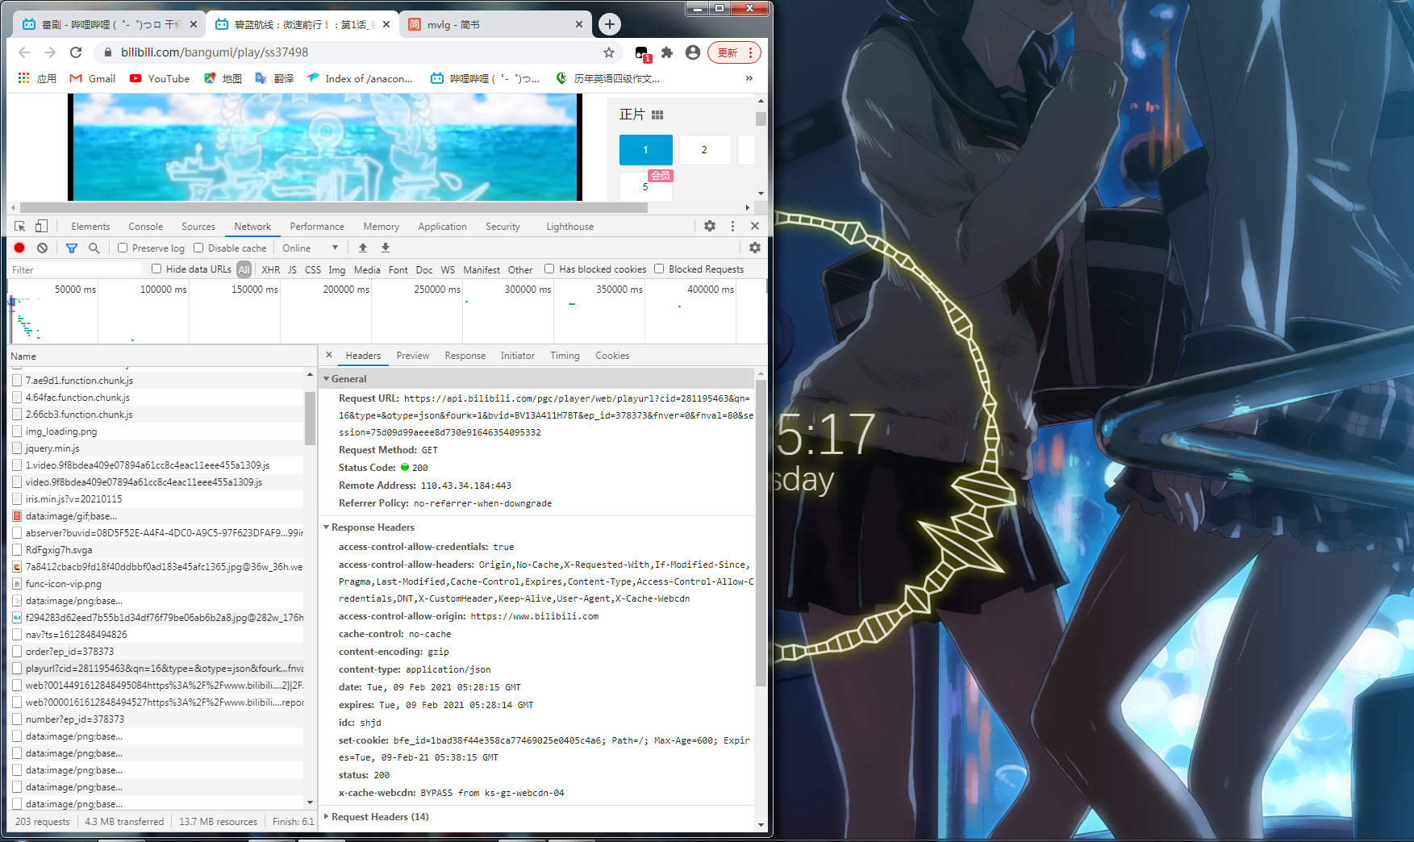Screen dimensions: 1414x842
Task: Open the 翻译 translate bookmark
Action: click(x=274, y=78)
